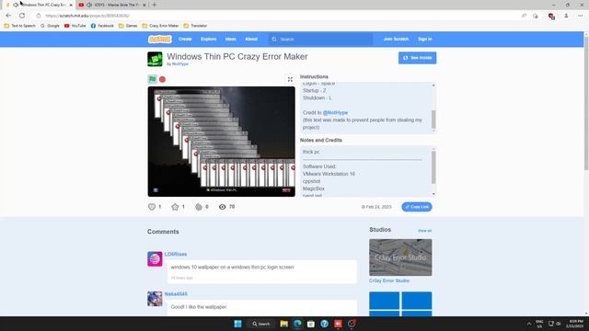Open the blue Windows logo studio thumbnail
The image size is (589, 331).
(x=400, y=304)
